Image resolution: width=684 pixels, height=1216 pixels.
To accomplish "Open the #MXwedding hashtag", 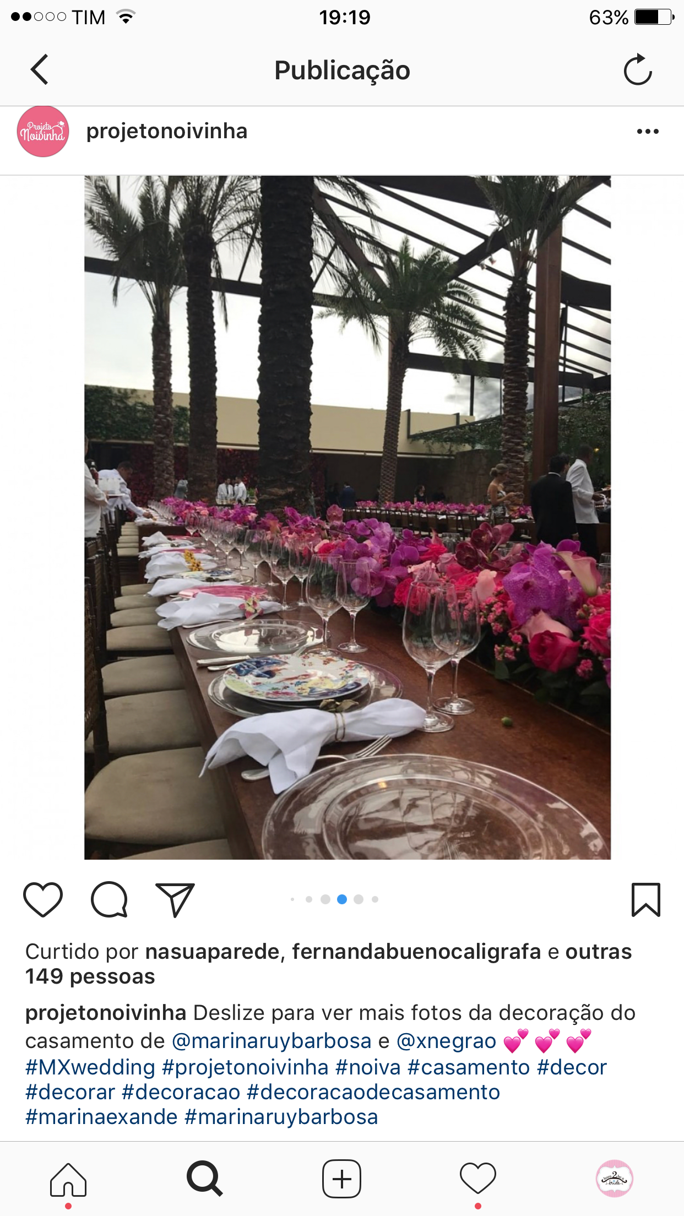I will tap(90, 1067).
